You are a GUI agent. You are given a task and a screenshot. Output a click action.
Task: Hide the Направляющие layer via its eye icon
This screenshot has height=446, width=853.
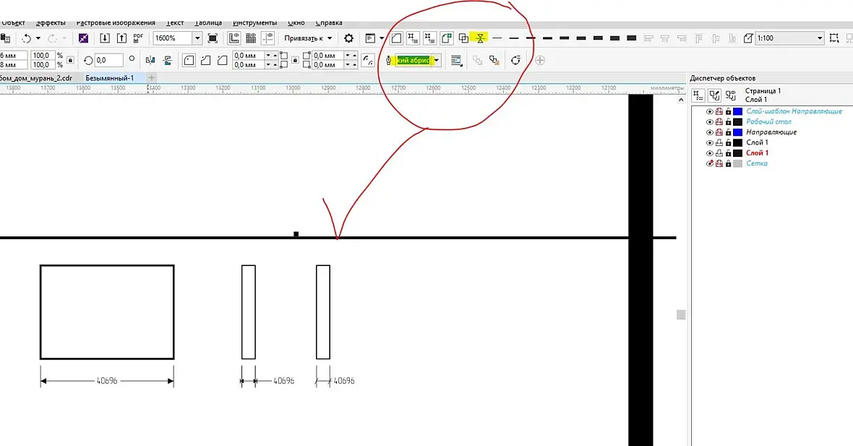(709, 132)
